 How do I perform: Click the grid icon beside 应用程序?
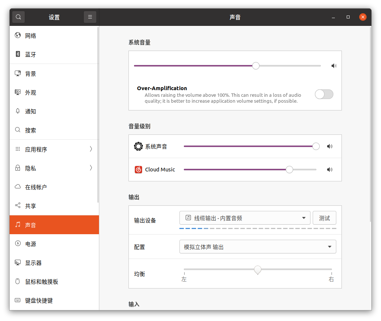click(18, 149)
